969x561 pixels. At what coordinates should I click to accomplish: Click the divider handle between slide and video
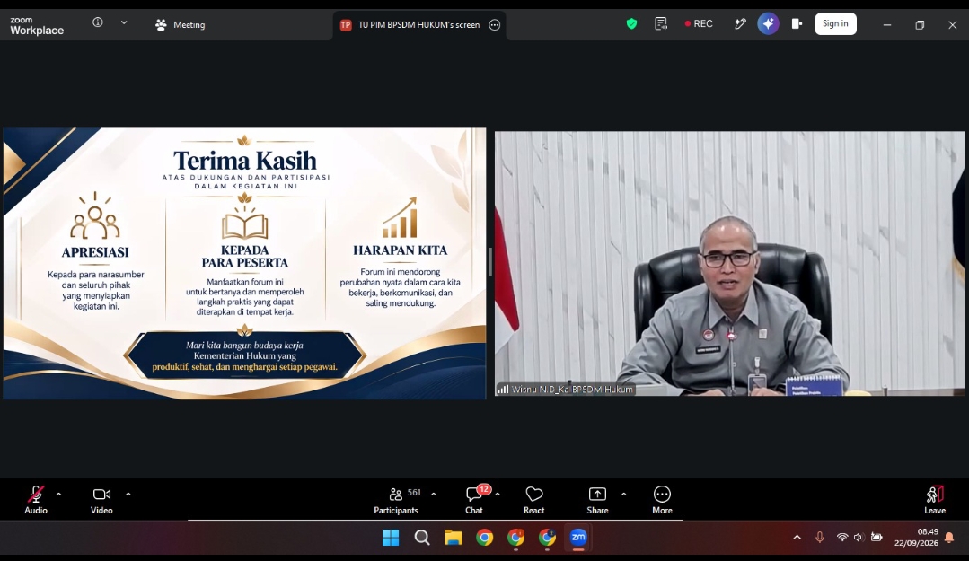(x=490, y=263)
